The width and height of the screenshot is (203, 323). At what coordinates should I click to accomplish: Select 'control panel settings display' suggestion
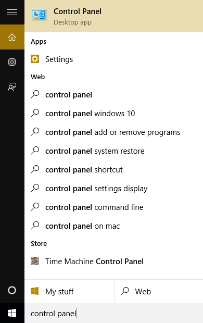[113, 189]
